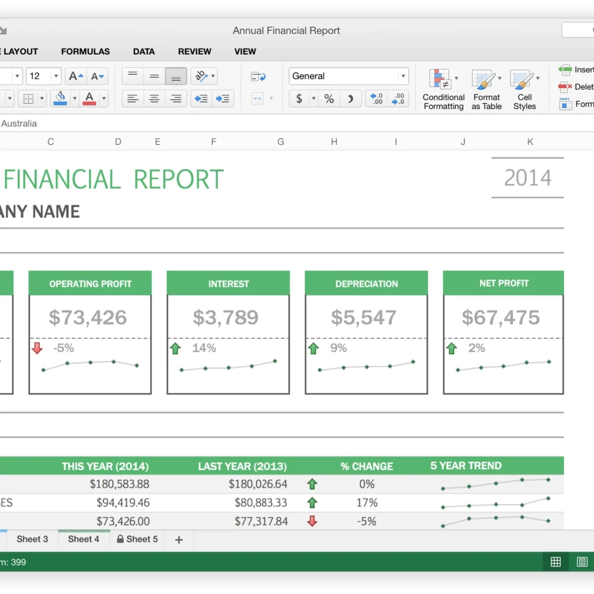Click the Operating Profit value $73,426
Viewport: 594px width, 594px height.
click(x=88, y=317)
